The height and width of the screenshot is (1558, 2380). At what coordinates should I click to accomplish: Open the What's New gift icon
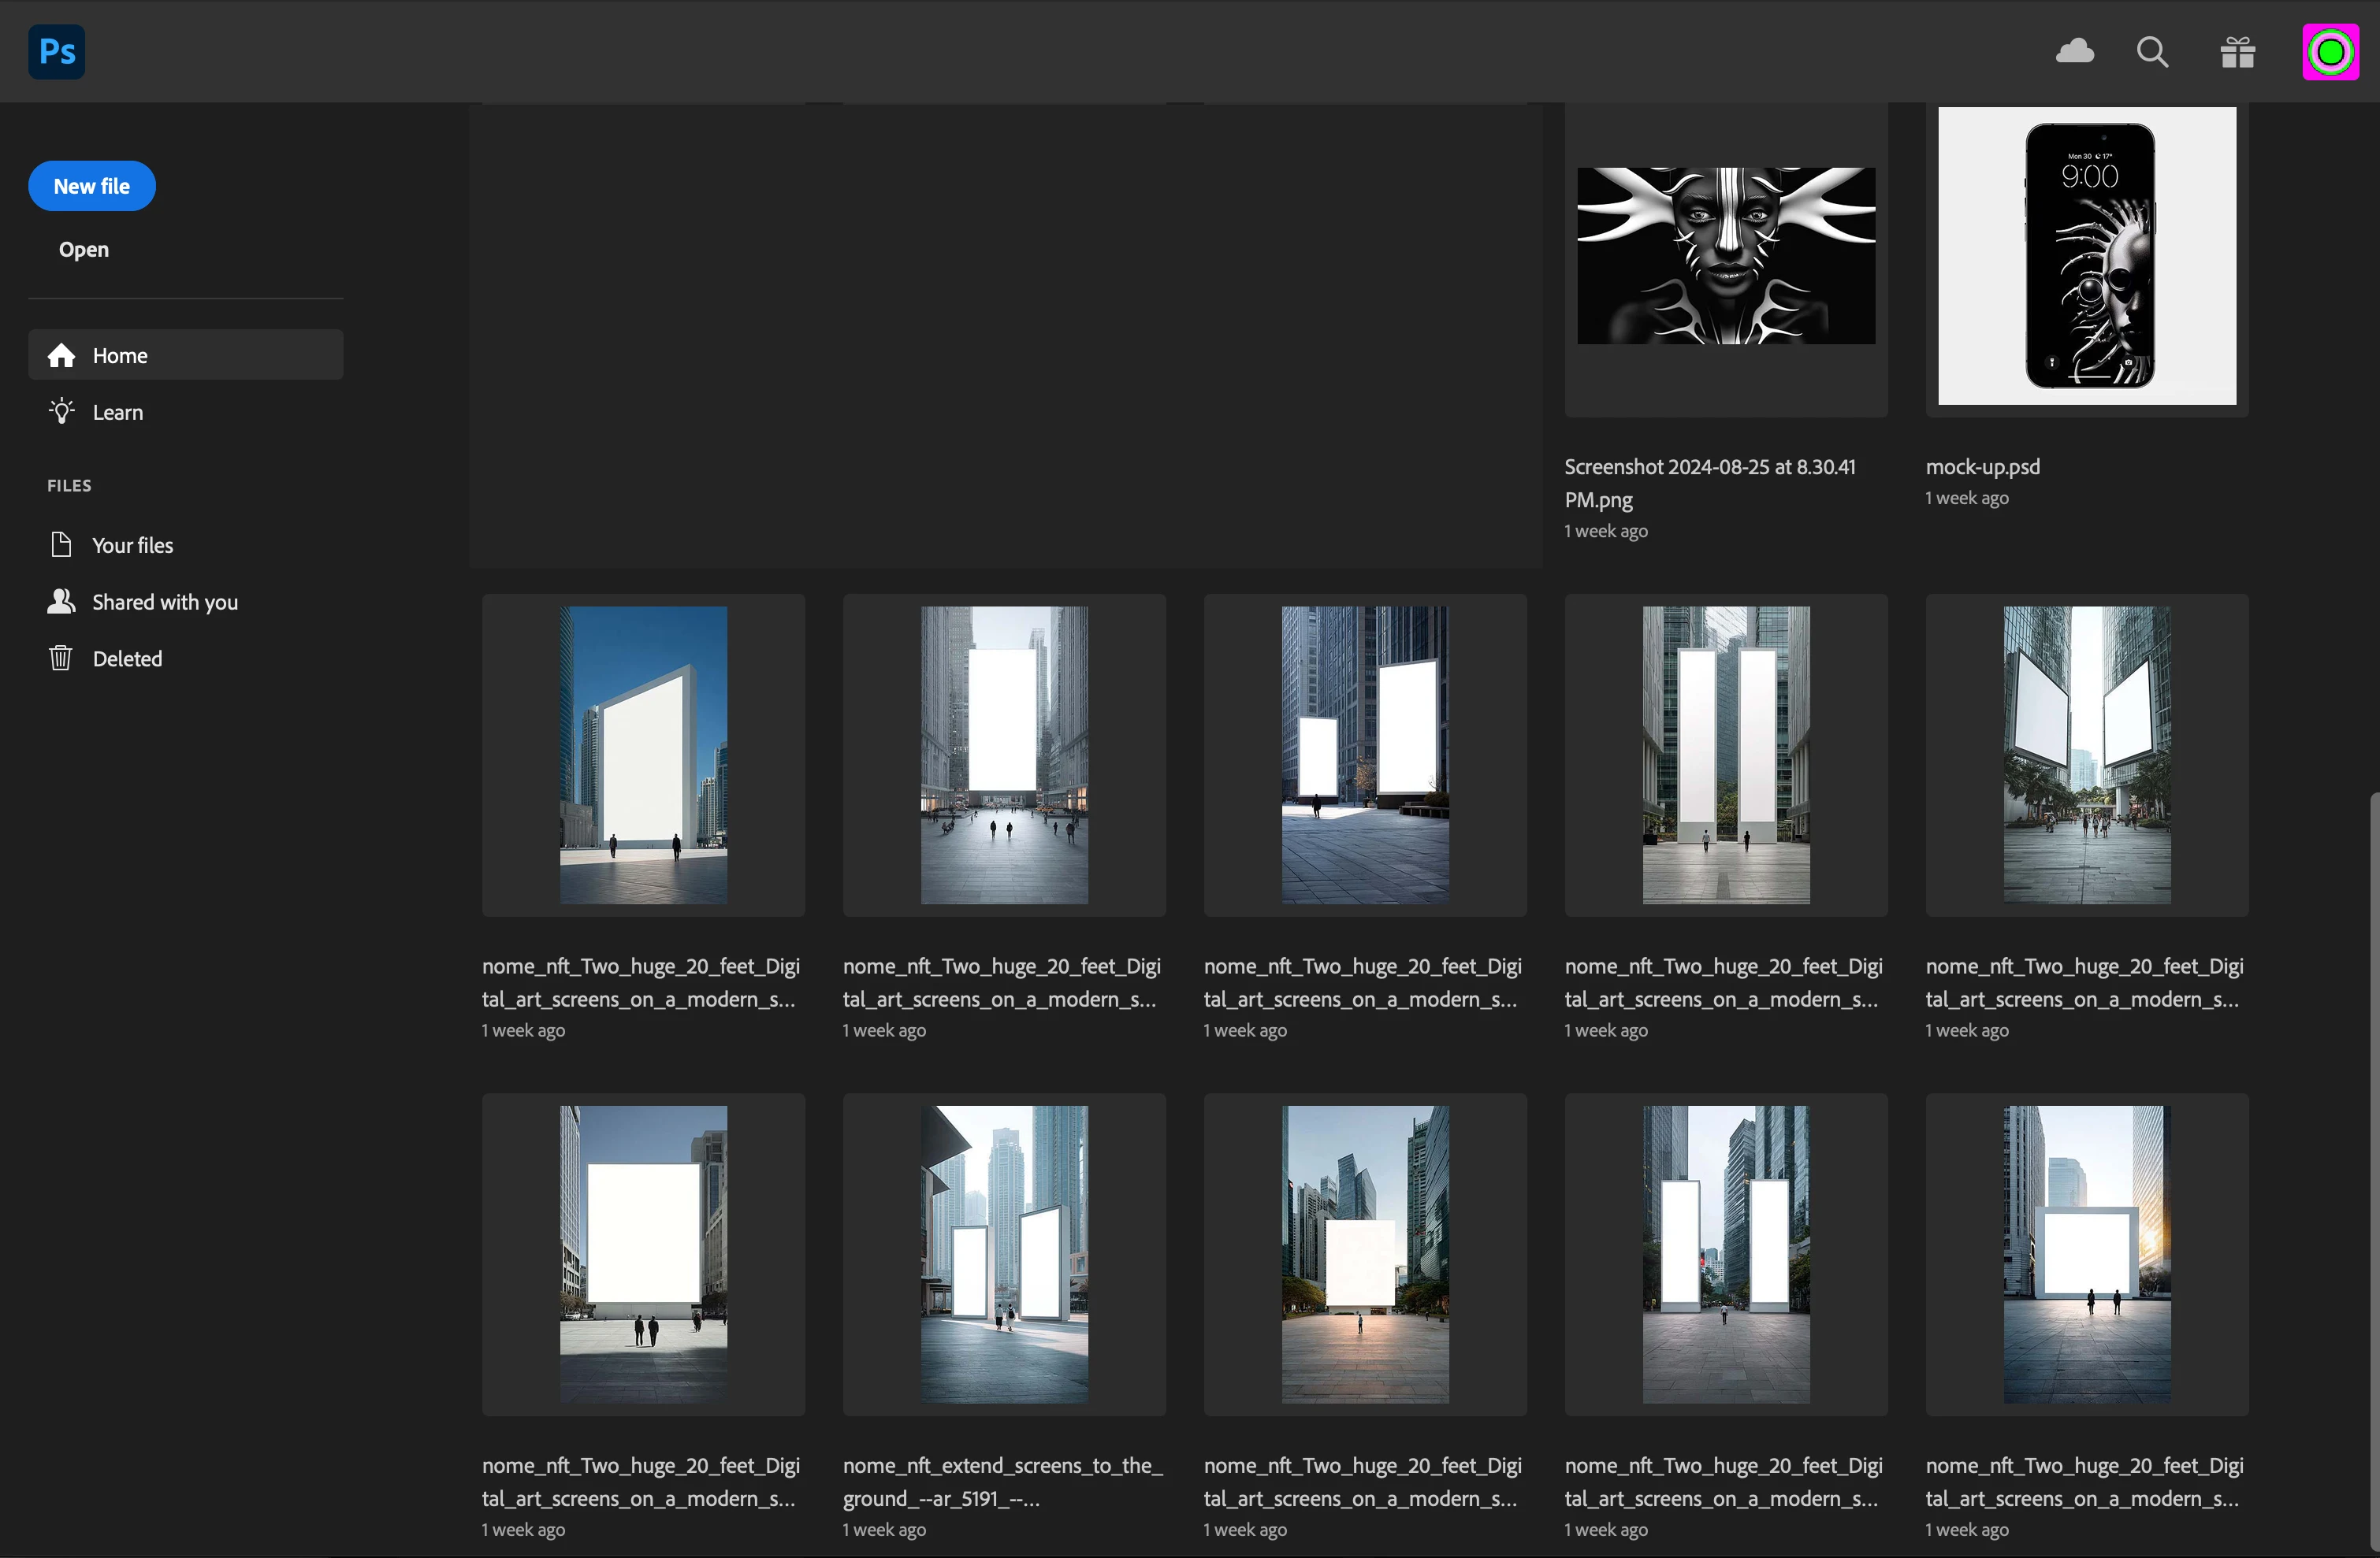point(2237,52)
